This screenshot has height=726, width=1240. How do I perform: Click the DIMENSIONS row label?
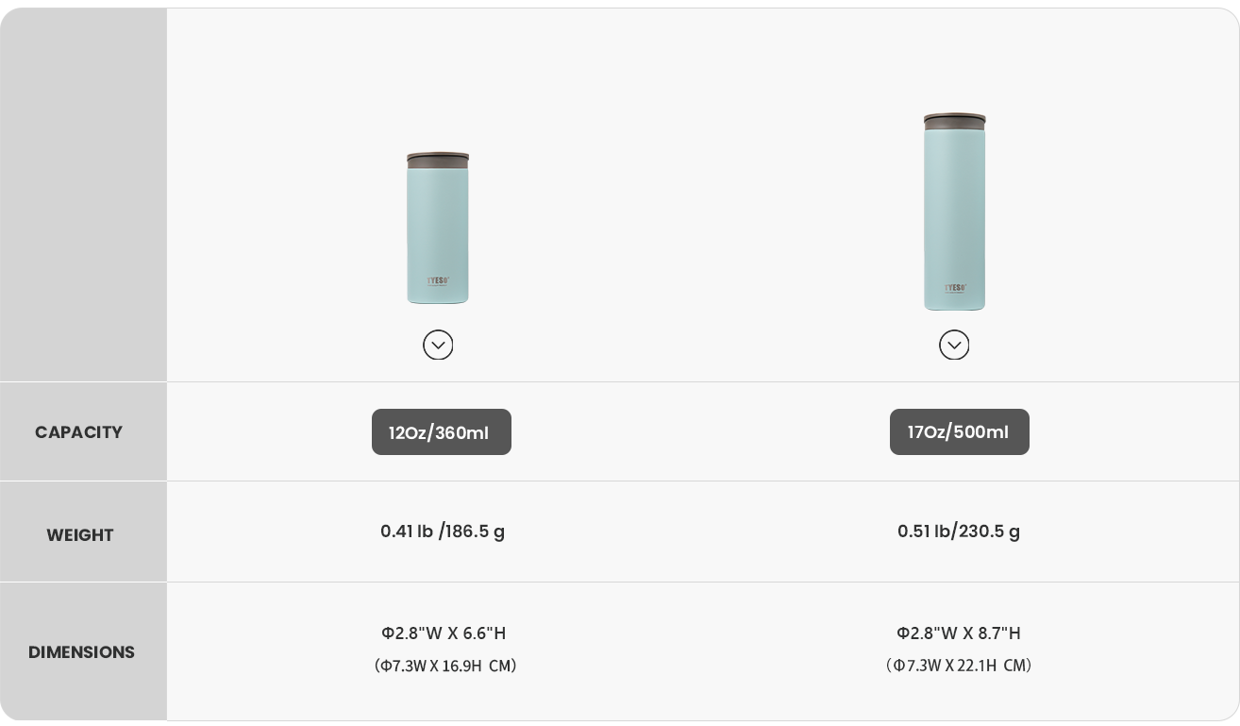tap(81, 652)
